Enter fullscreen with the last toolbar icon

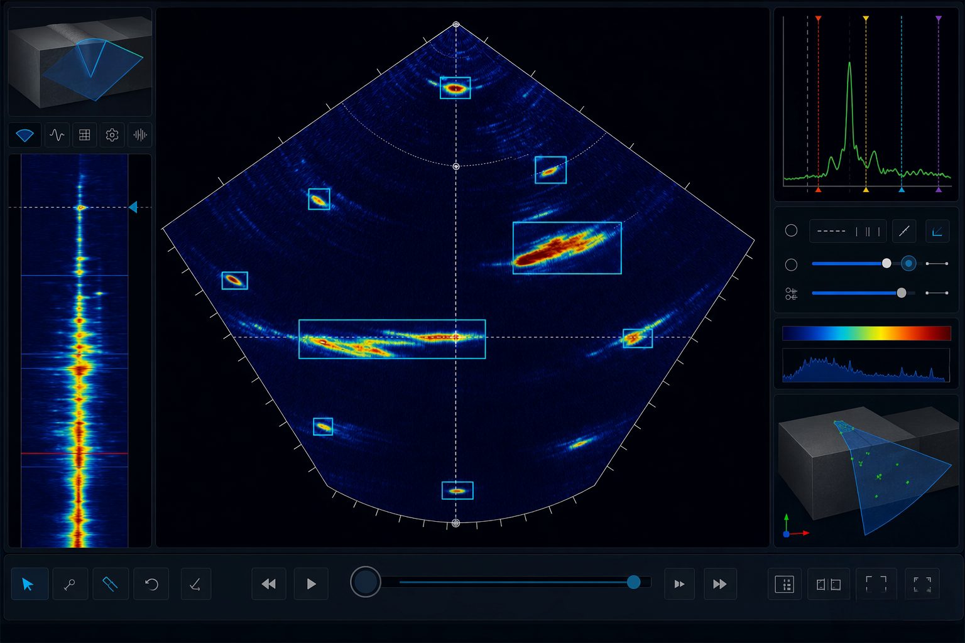(x=922, y=584)
